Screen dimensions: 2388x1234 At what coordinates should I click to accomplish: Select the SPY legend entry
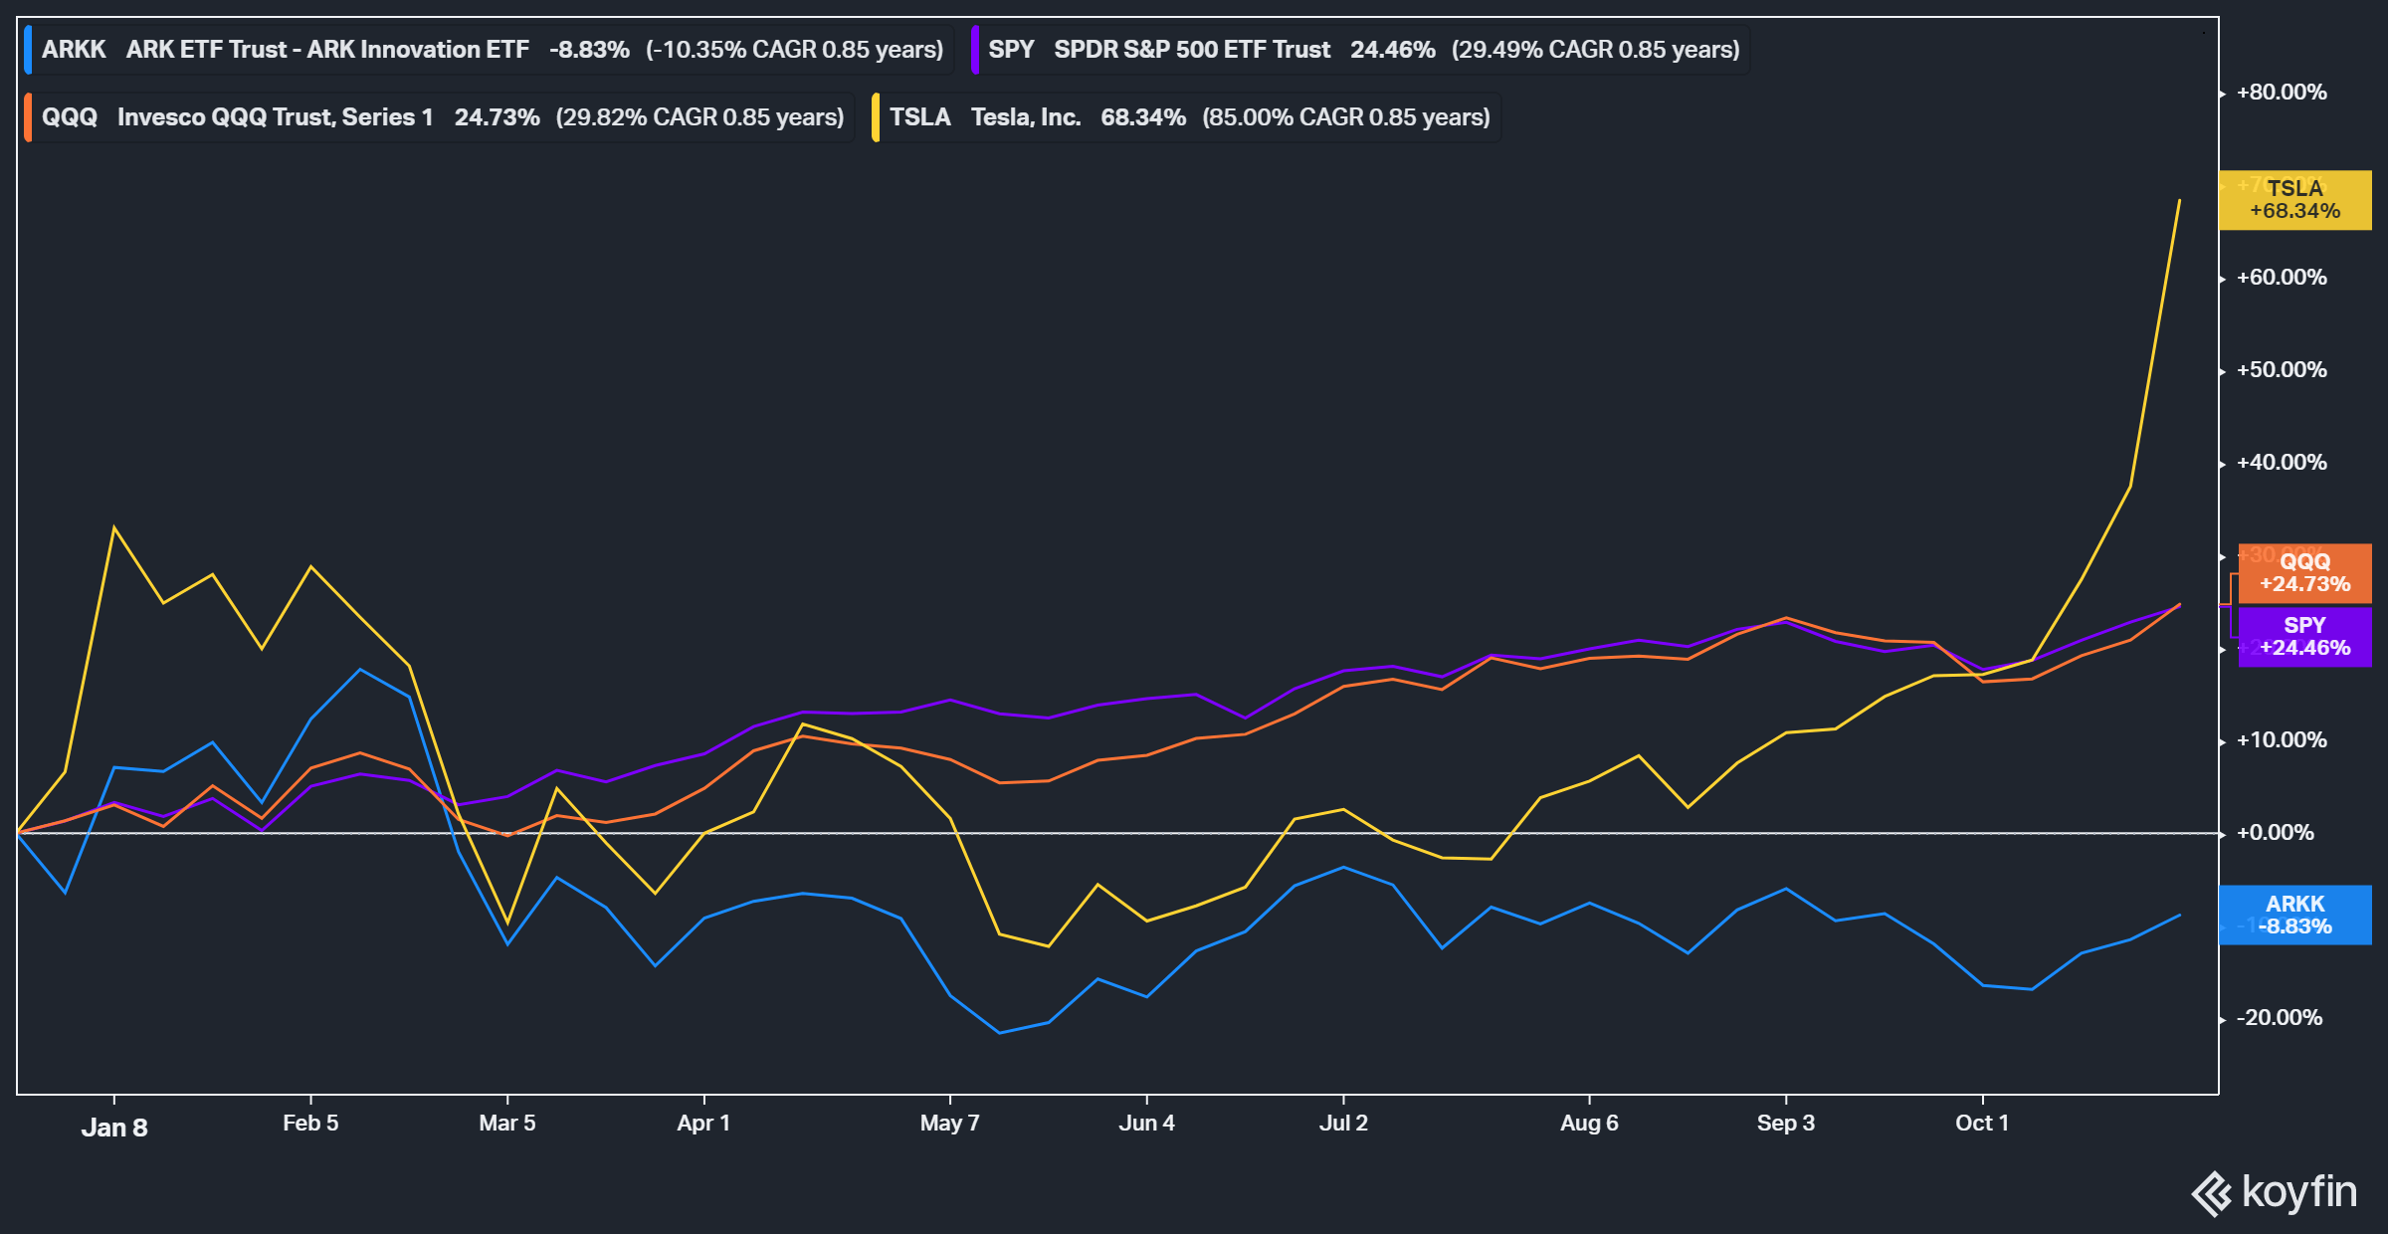click(1360, 50)
